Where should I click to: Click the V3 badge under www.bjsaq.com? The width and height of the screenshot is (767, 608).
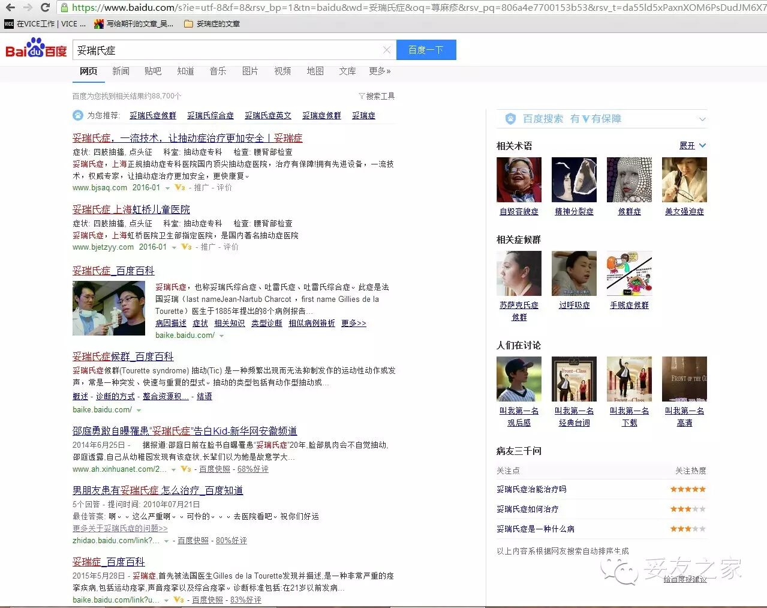pyautogui.click(x=179, y=188)
